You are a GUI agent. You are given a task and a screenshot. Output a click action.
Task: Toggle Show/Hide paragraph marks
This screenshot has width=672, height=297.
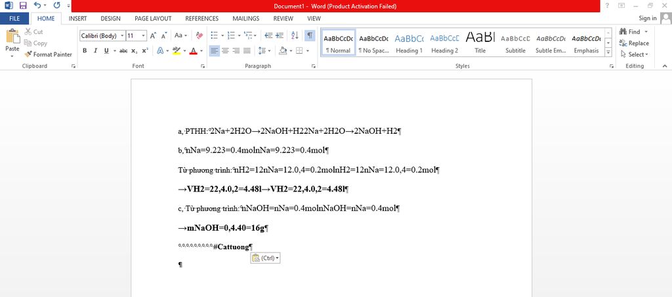tap(310, 36)
